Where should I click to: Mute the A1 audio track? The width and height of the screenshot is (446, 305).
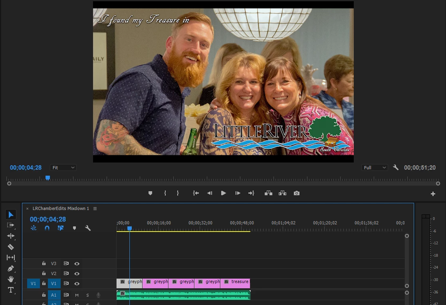77,295
